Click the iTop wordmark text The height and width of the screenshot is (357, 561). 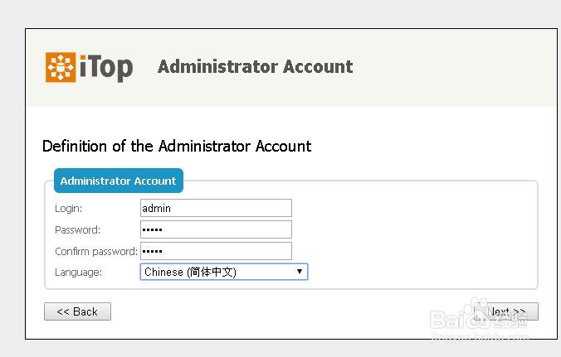(x=105, y=68)
